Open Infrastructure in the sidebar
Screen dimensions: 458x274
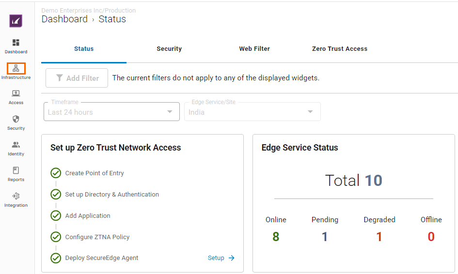16,69
